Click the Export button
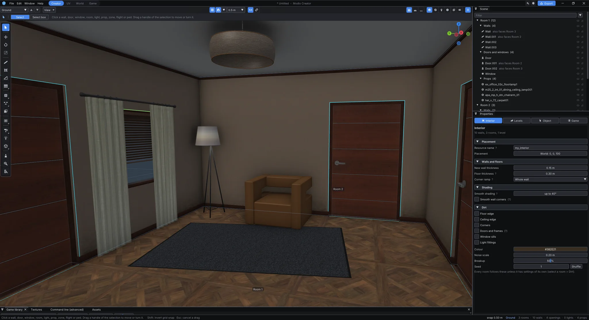Image resolution: width=589 pixels, height=320 pixels. [x=546, y=3]
